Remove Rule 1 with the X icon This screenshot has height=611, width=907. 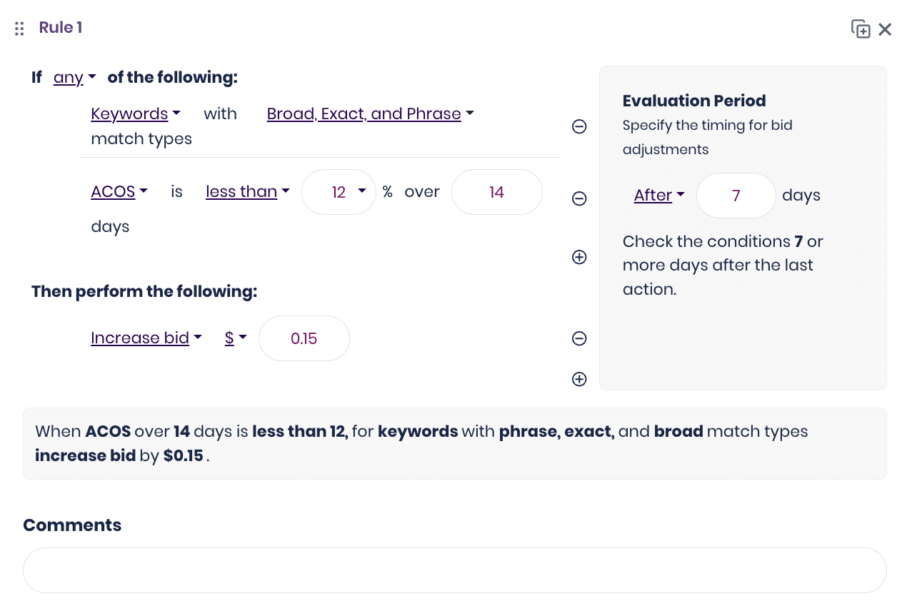pyautogui.click(x=885, y=29)
